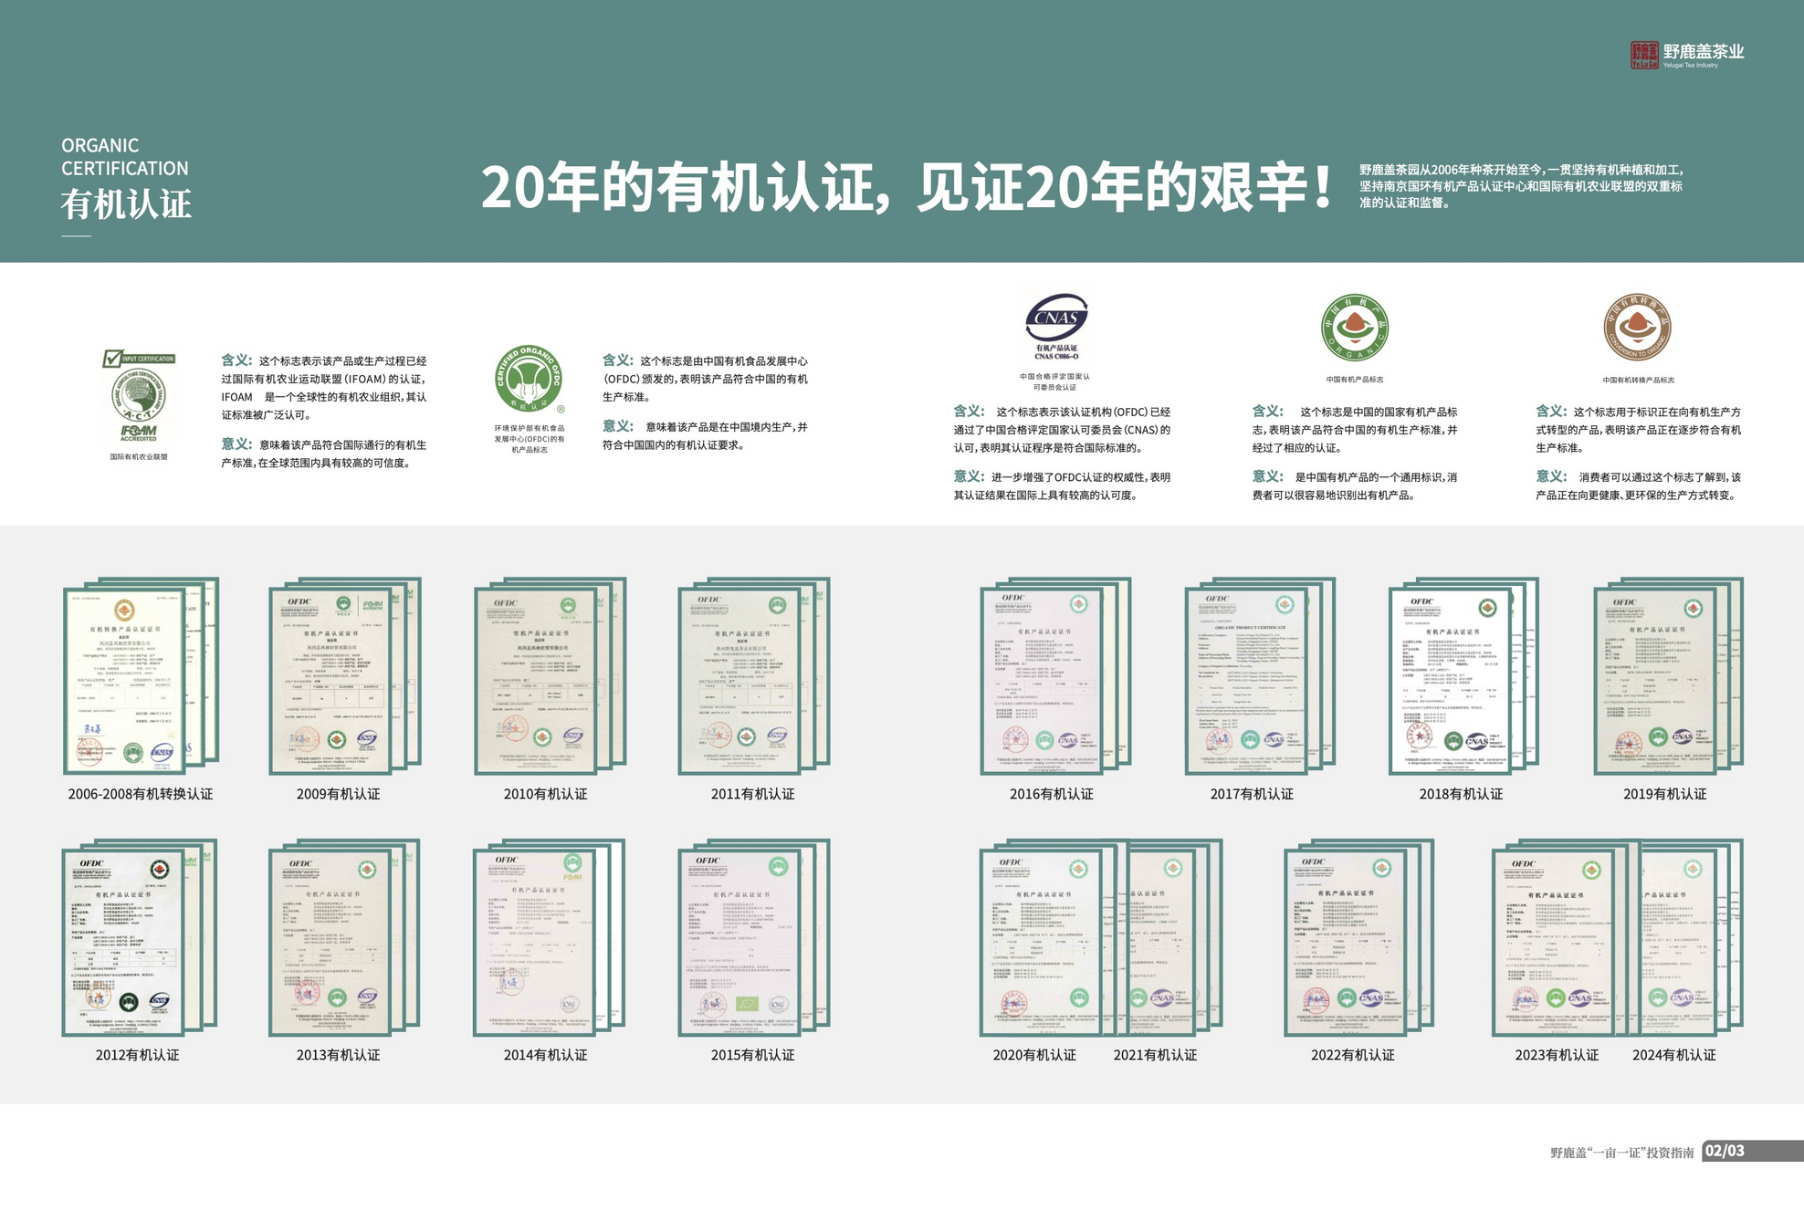Open the 2011 organic certificate image
This screenshot has width=1804, height=1232.
[740, 680]
